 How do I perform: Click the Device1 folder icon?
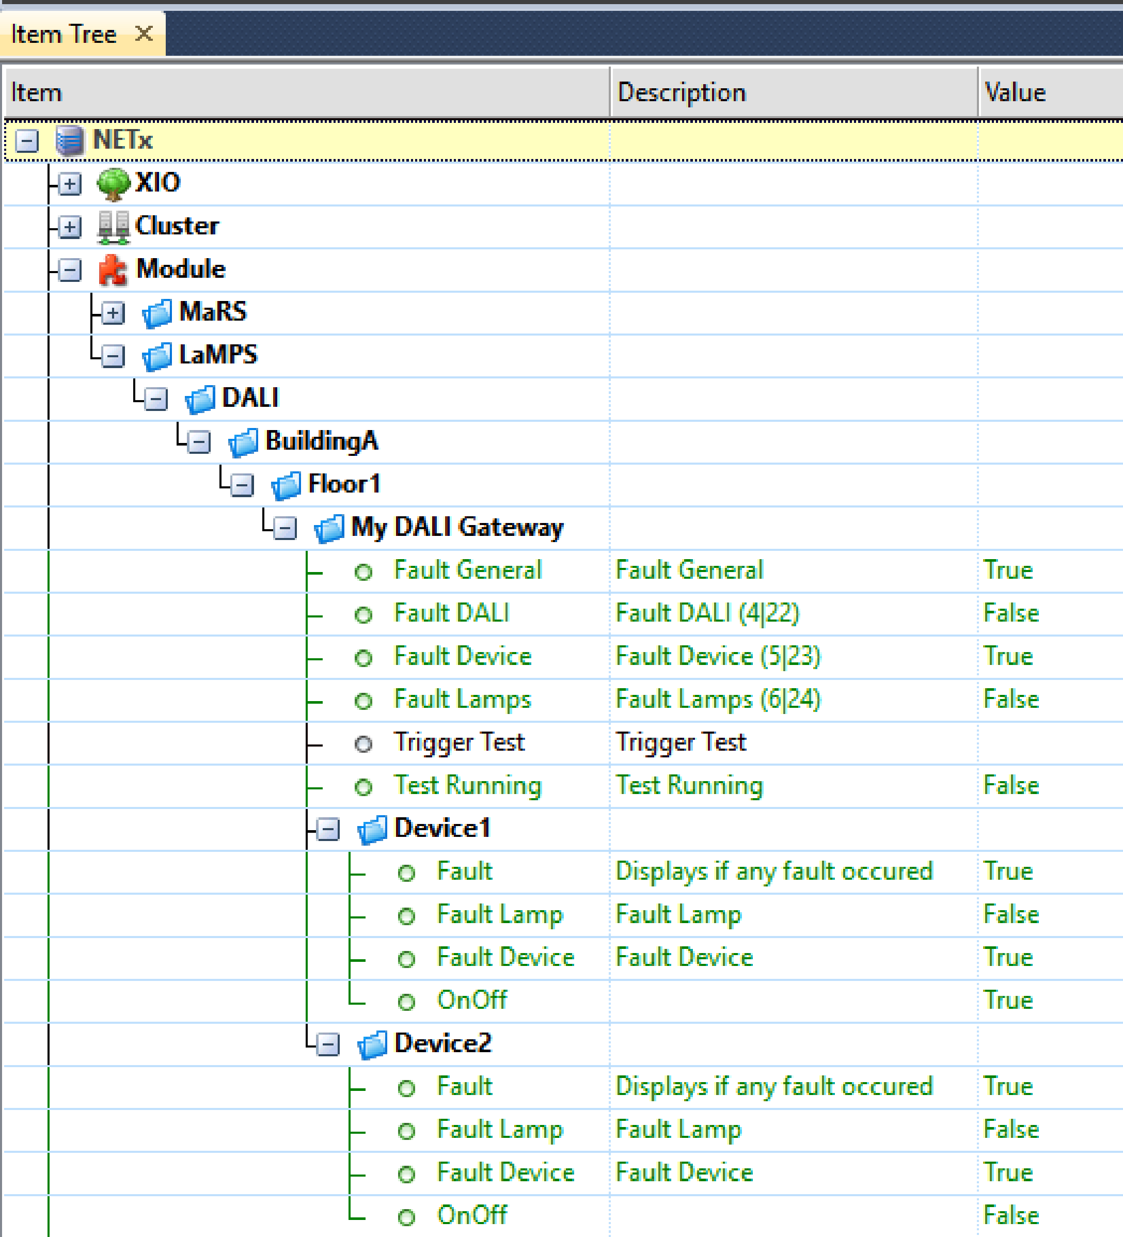point(372,829)
